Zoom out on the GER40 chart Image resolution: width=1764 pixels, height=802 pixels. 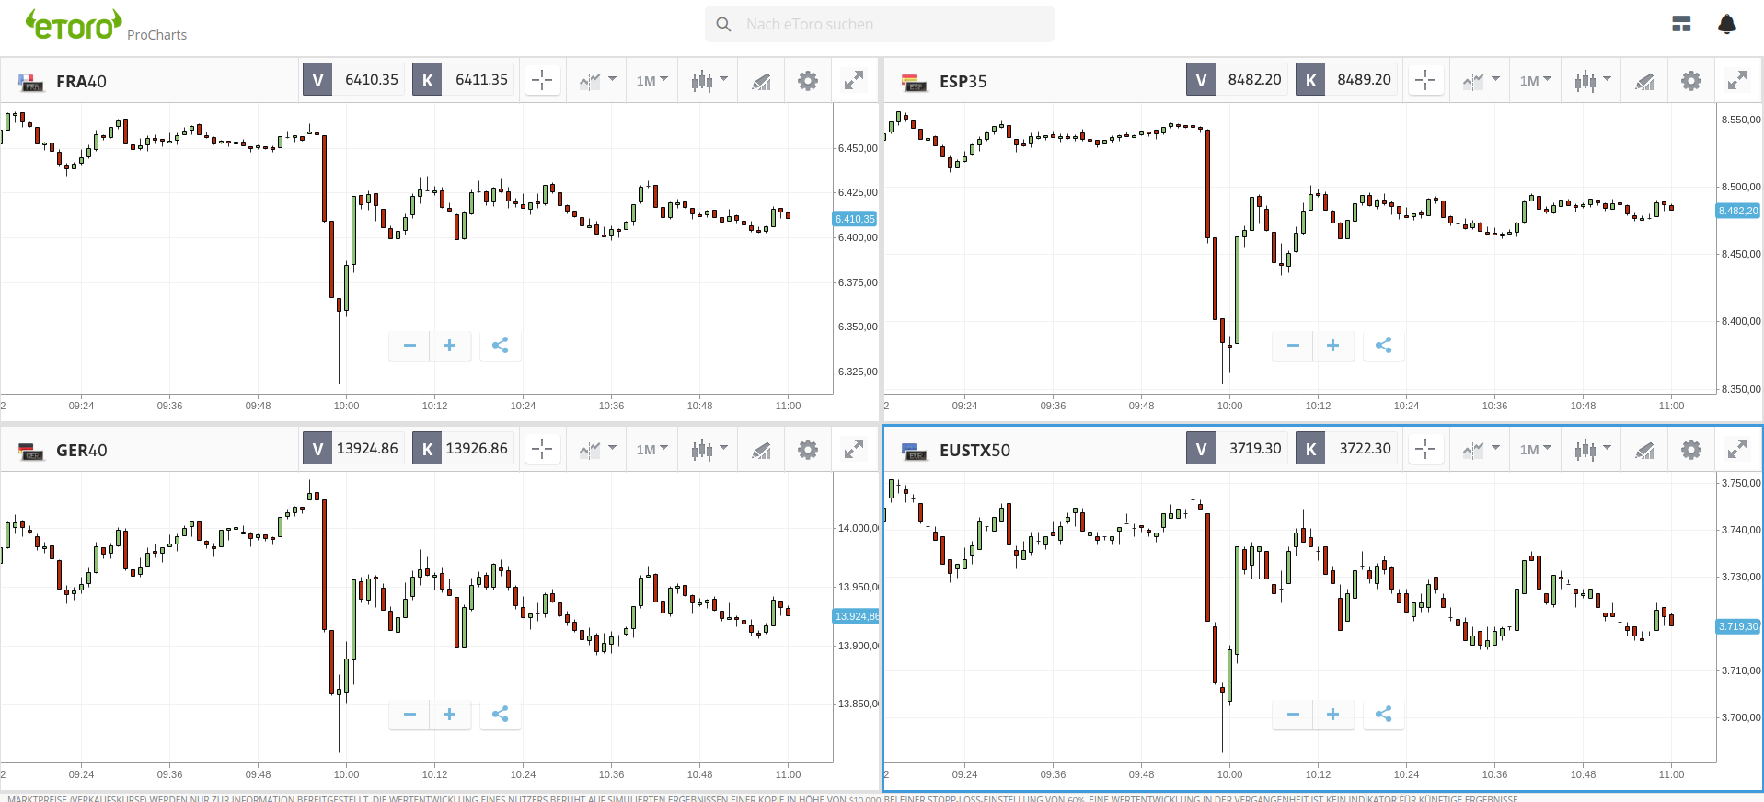409,714
